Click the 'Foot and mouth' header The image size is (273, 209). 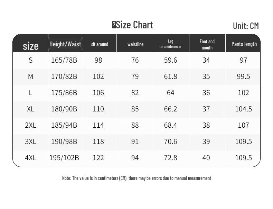[207, 44]
